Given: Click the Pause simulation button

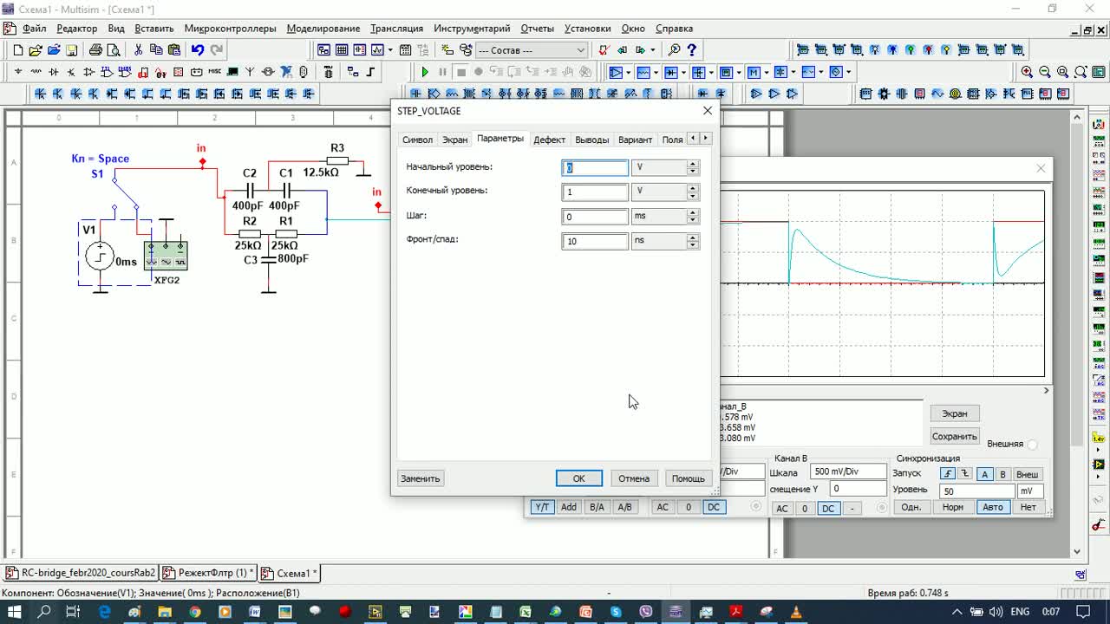Looking at the screenshot, I should [443, 72].
